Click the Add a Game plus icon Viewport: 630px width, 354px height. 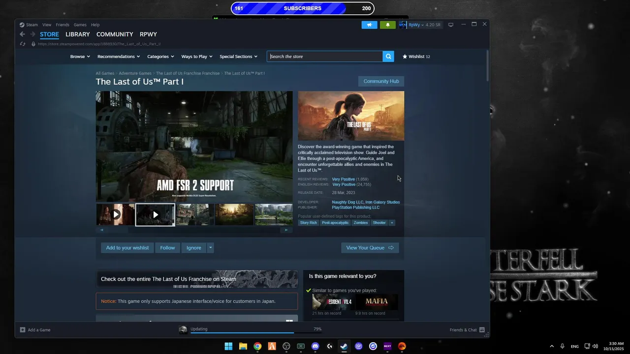click(22, 330)
